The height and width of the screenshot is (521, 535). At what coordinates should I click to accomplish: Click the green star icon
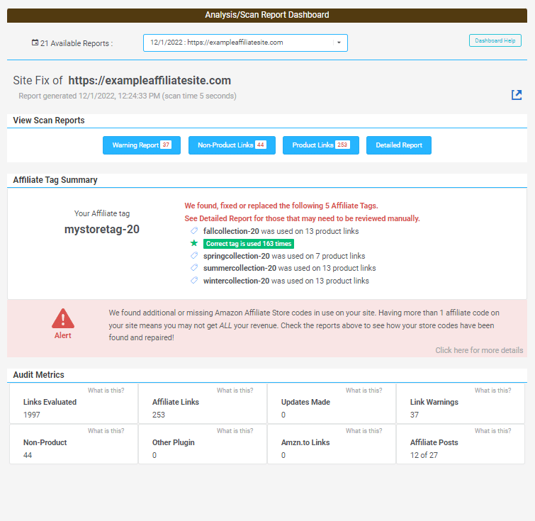(194, 243)
